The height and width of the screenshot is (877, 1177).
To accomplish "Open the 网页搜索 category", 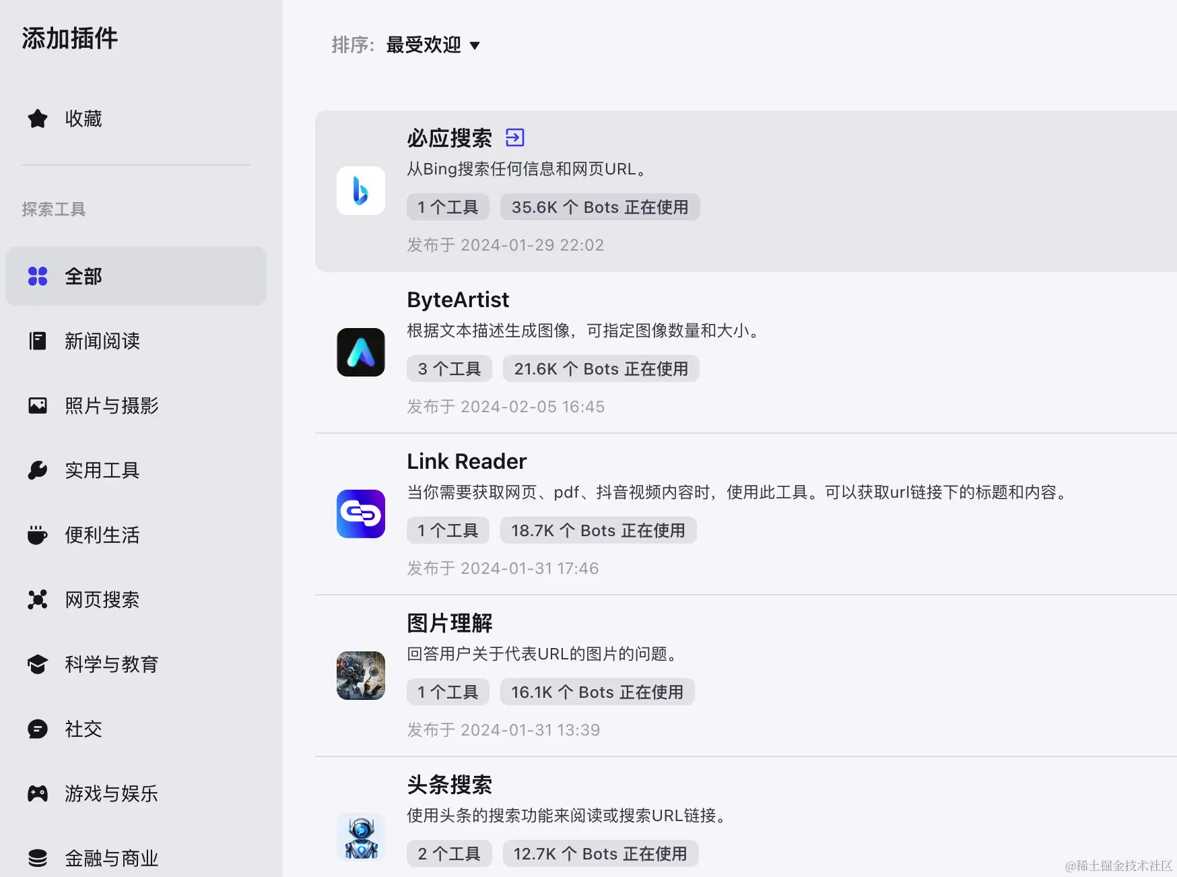I will [x=136, y=599].
